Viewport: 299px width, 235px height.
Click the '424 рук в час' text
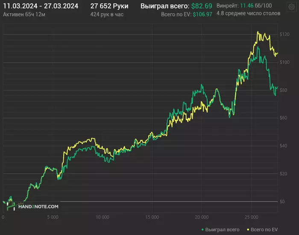click(107, 14)
